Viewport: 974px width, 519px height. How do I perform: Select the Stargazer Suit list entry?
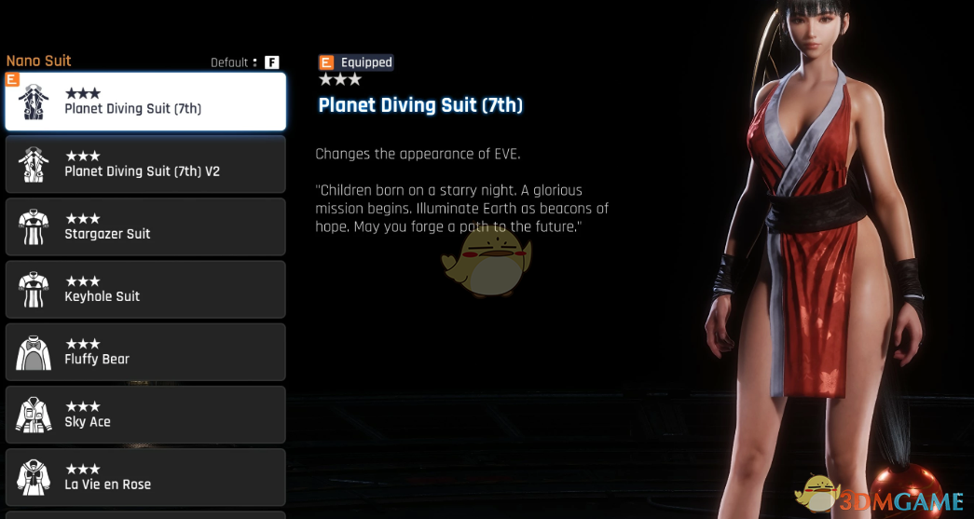(x=145, y=227)
